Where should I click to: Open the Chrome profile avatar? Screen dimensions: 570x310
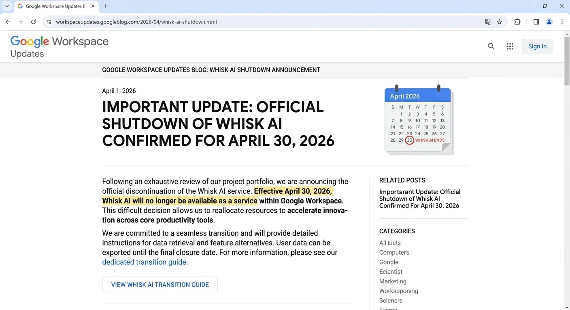(x=549, y=22)
